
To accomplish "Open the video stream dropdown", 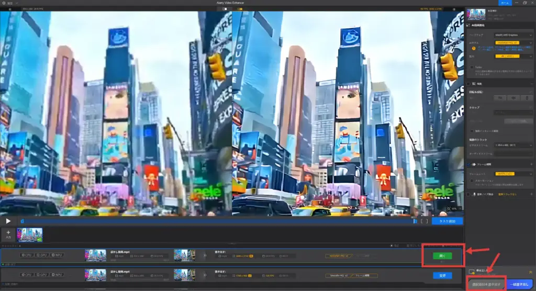I will click(513, 145).
